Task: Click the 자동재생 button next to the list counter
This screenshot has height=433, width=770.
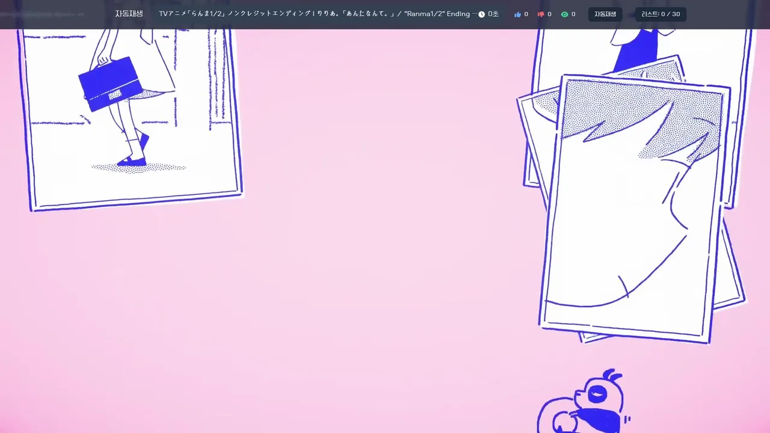Action: [x=605, y=14]
